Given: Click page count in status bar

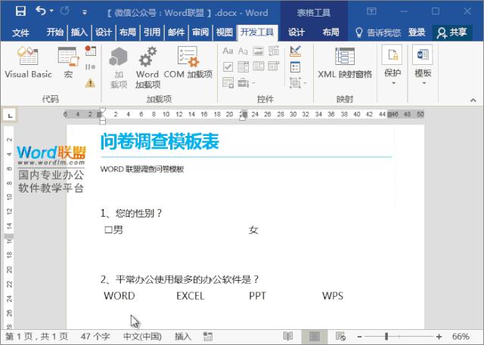Looking at the screenshot, I should pos(37,337).
